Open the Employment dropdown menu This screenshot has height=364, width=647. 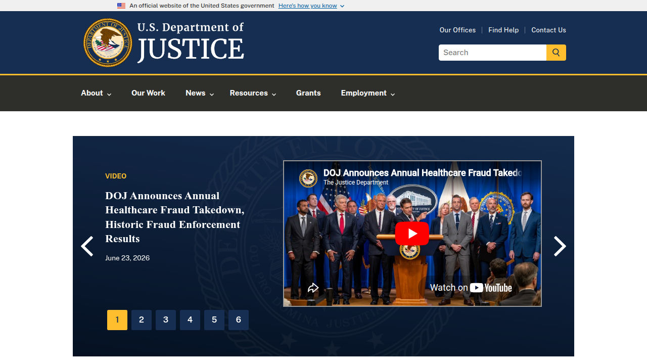click(x=368, y=93)
